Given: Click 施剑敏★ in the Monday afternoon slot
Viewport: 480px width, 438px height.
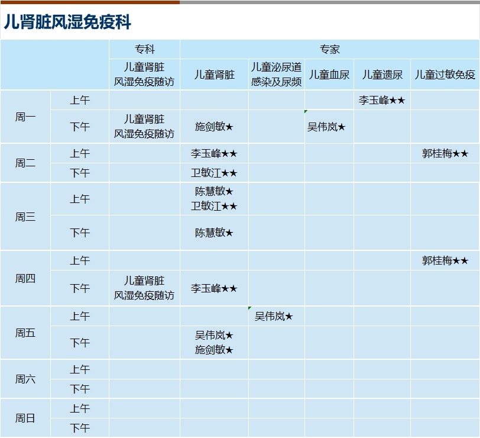Looking at the screenshot, I should click(x=214, y=126).
